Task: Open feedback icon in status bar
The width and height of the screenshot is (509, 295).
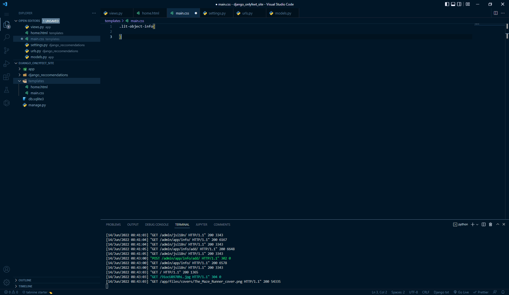Action: coord(495,292)
